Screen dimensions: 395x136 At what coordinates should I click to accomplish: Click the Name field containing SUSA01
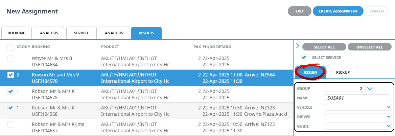click(x=357, y=98)
